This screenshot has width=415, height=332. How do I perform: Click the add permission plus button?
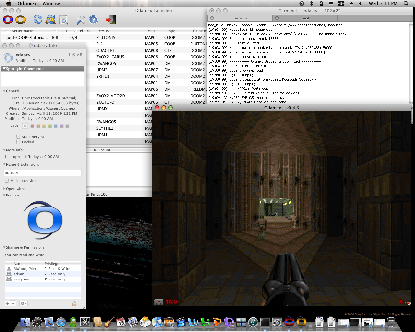(x=7, y=303)
